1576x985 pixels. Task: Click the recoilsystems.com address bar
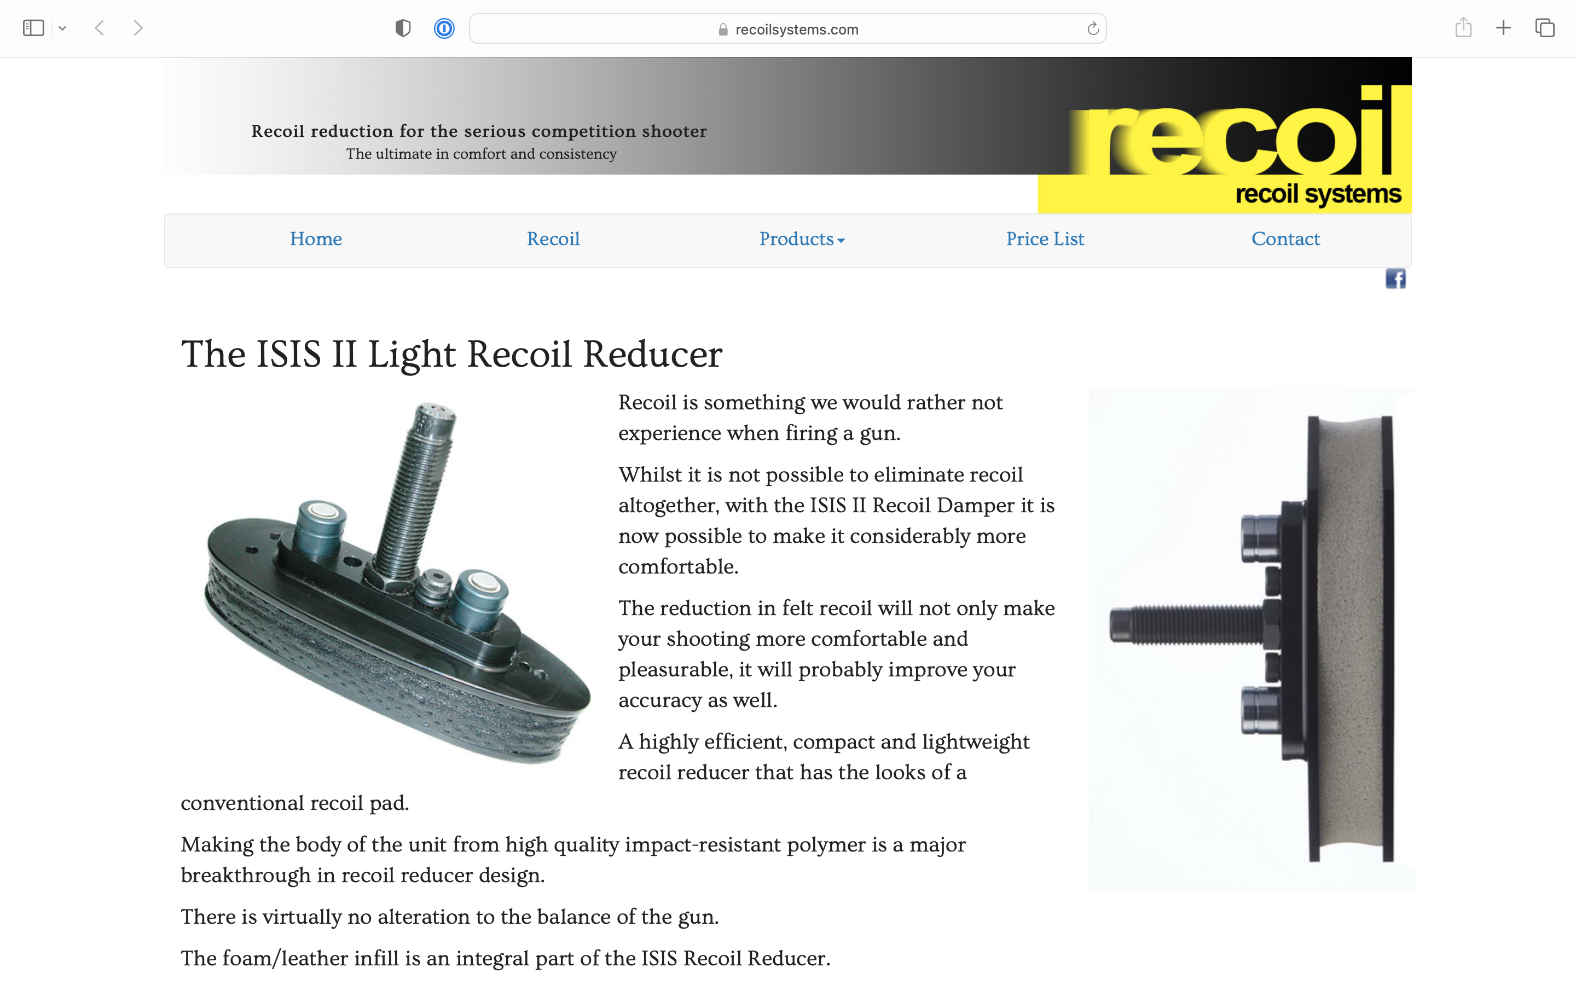787,28
